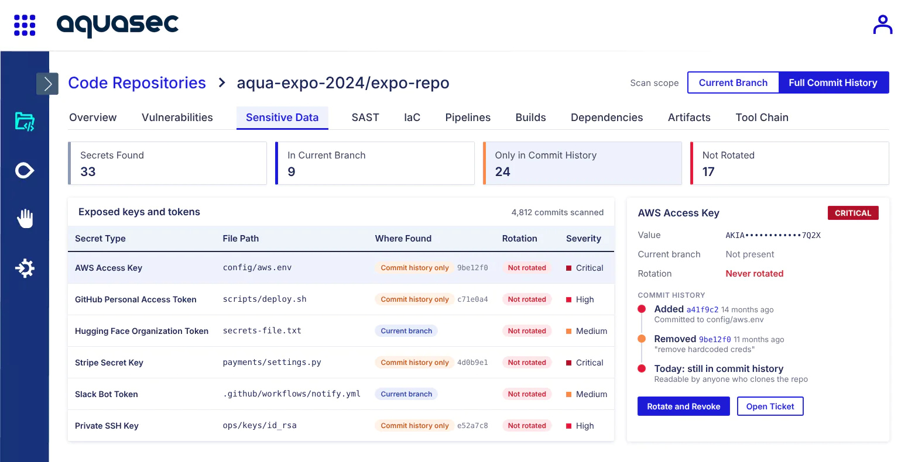Open the Dependencies tab

[607, 118]
